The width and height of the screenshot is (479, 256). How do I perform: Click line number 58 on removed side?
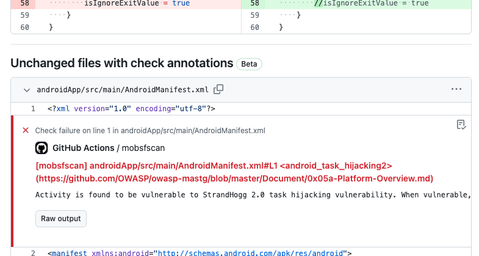click(25, 4)
